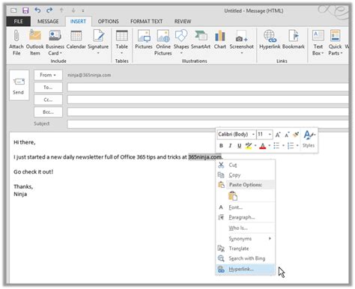This screenshot has width=355, height=289.
Task: Open the From account dropdown
Action: pyautogui.click(x=48, y=75)
